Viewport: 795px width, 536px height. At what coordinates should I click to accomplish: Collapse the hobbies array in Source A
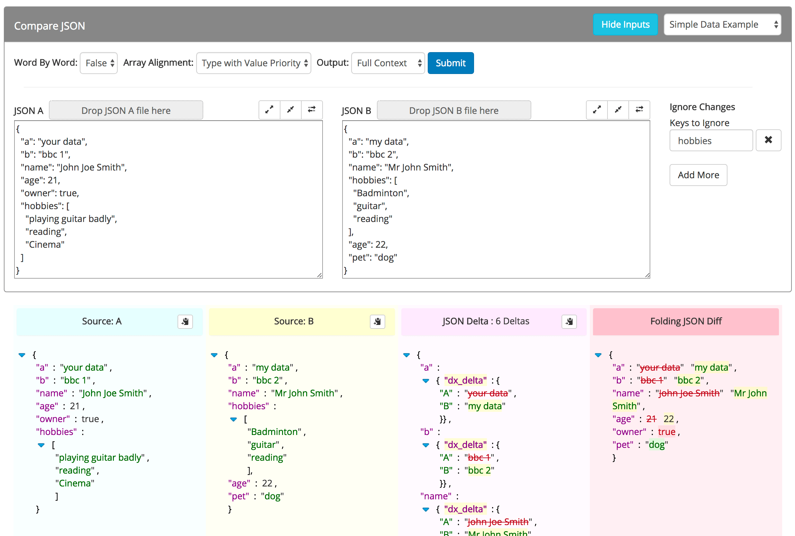pos(41,445)
